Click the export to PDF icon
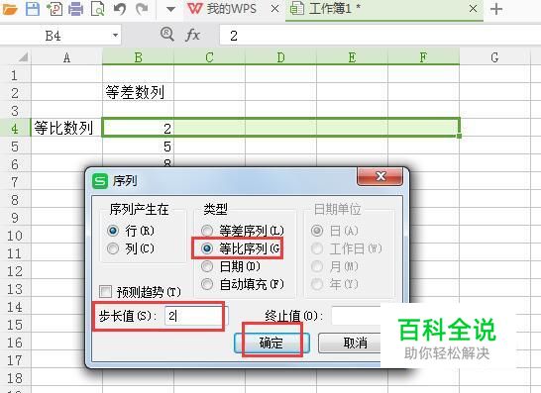The image size is (541, 393). [x=54, y=9]
